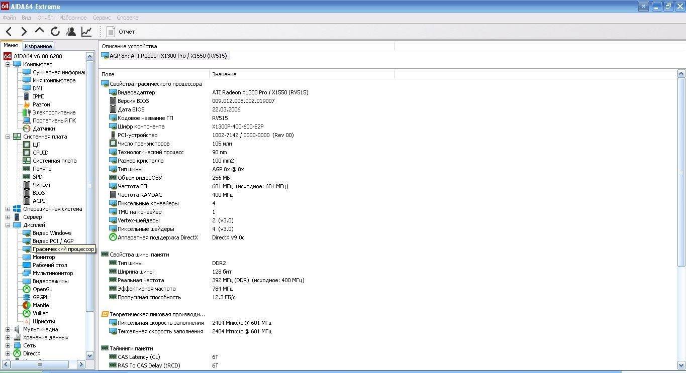
Task: Click the ACPI chip icon
Action: point(27,201)
